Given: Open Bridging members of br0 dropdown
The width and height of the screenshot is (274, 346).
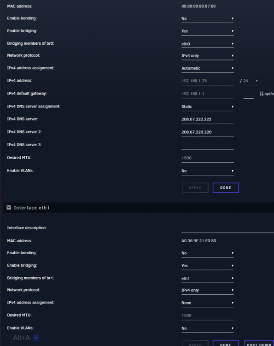Looking at the screenshot, I should (208, 44).
